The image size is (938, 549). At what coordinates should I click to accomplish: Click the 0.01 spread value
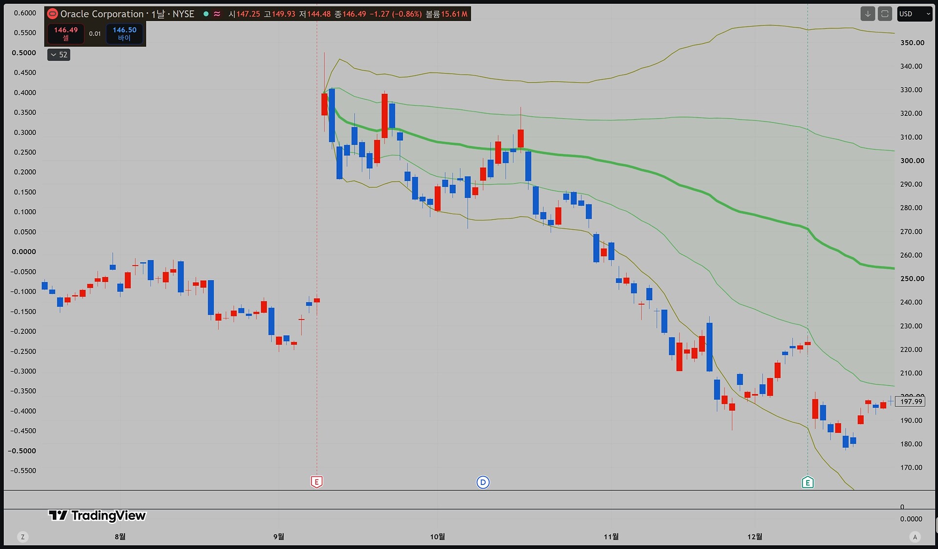click(95, 34)
